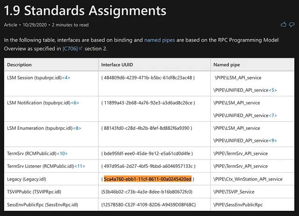This screenshot has width=299, height=216.
Task: Click UUID bde95fdf-eee0-45de-9e12-e5a61cd0d4fe
Action: (147, 153)
